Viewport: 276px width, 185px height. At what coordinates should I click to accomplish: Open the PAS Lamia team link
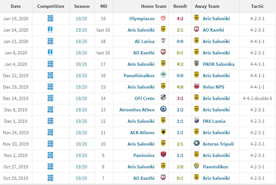point(214,121)
